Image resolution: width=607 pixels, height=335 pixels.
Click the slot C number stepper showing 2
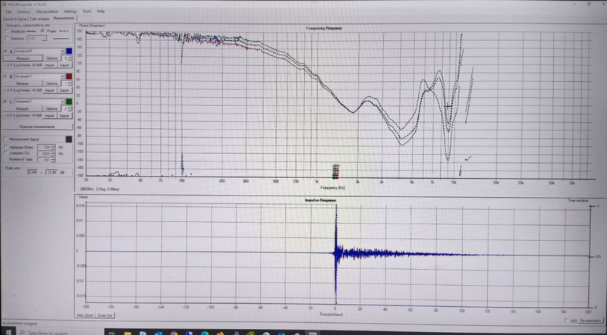pyautogui.click(x=67, y=108)
